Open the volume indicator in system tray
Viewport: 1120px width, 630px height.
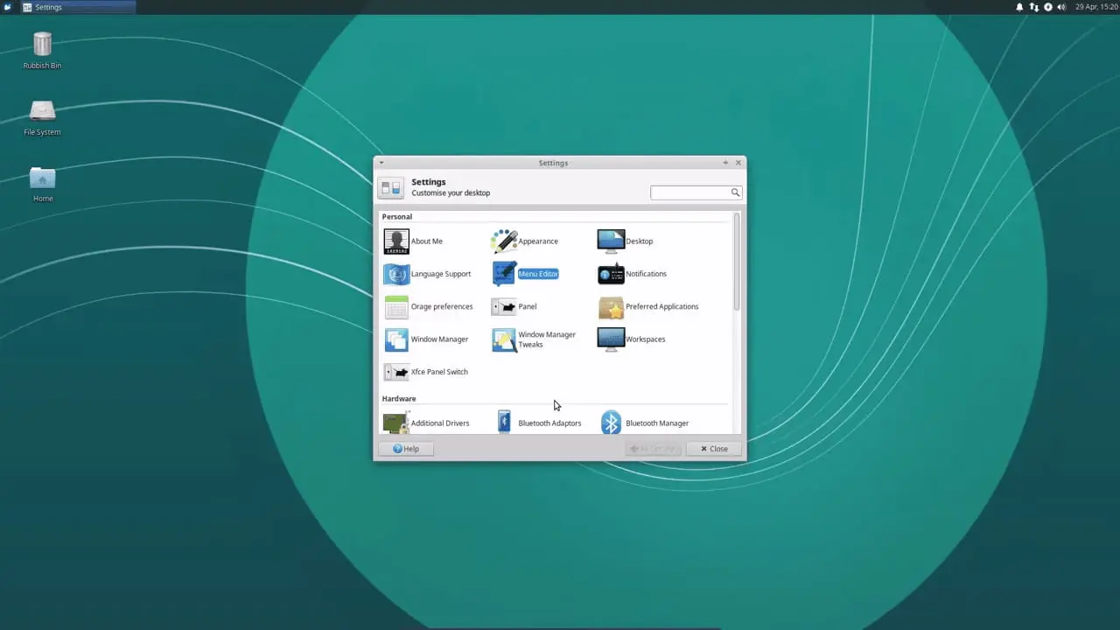point(1061,7)
